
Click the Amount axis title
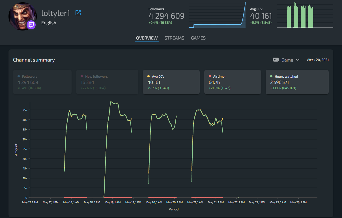[x=16, y=150]
